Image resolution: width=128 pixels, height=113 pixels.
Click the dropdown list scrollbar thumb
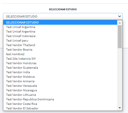pyautogui.click(x=120, y=37)
